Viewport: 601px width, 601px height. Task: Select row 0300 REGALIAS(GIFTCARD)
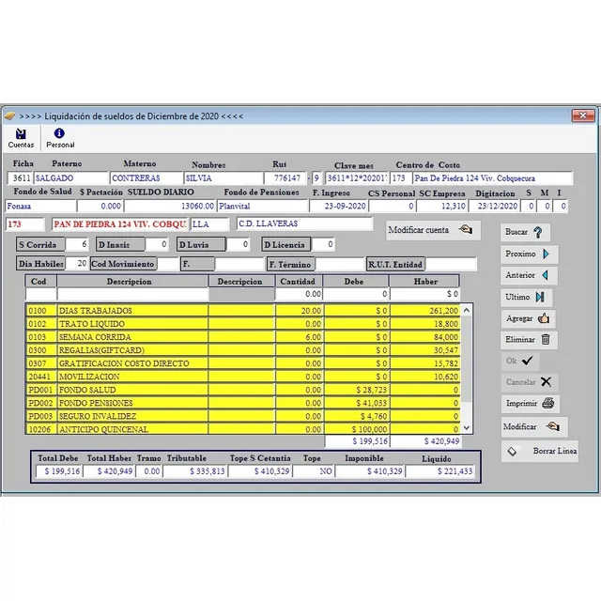243,350
